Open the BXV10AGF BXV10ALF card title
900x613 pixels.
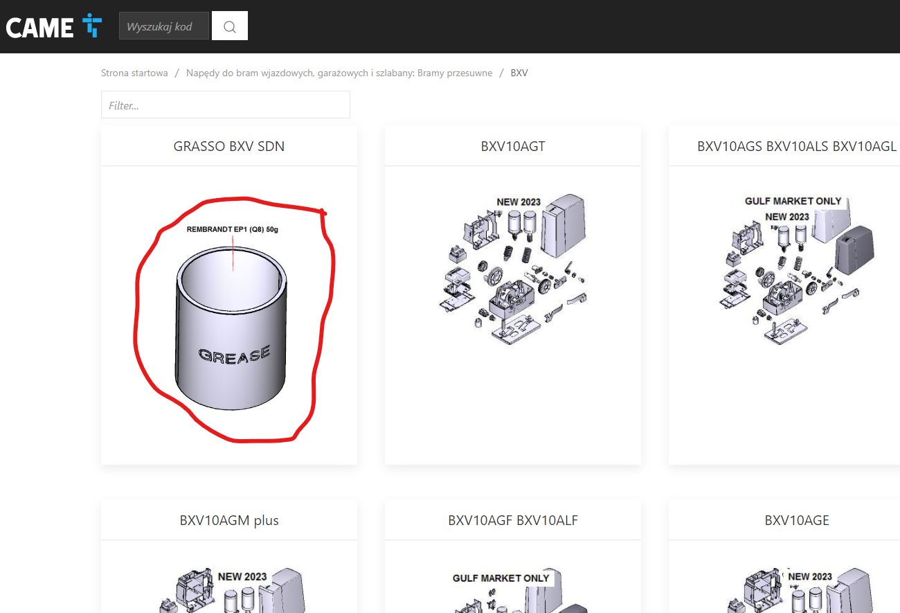[513, 520]
